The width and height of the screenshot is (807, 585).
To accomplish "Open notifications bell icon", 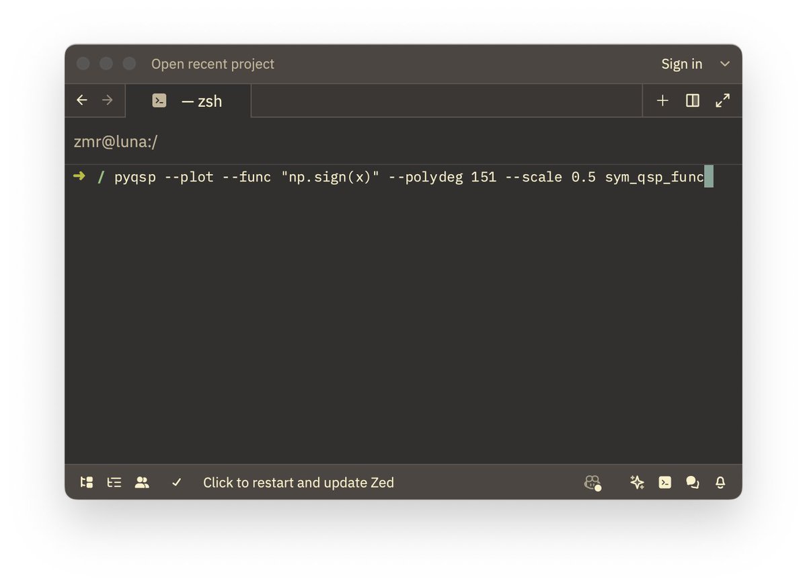I will [x=720, y=482].
